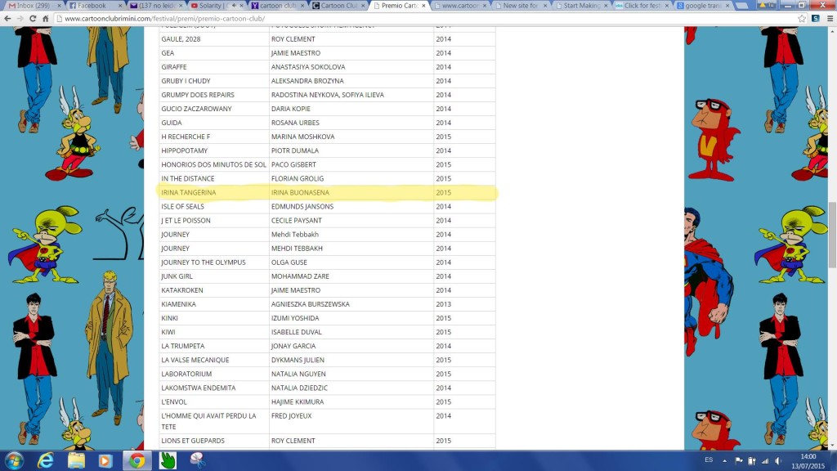Click the 2013 year for KIAMENIKA
This screenshot has width=837, height=471.
[x=443, y=304]
